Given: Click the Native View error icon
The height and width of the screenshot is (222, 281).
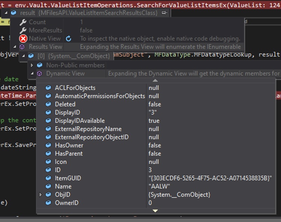Looking at the screenshot, I should 23,38.
